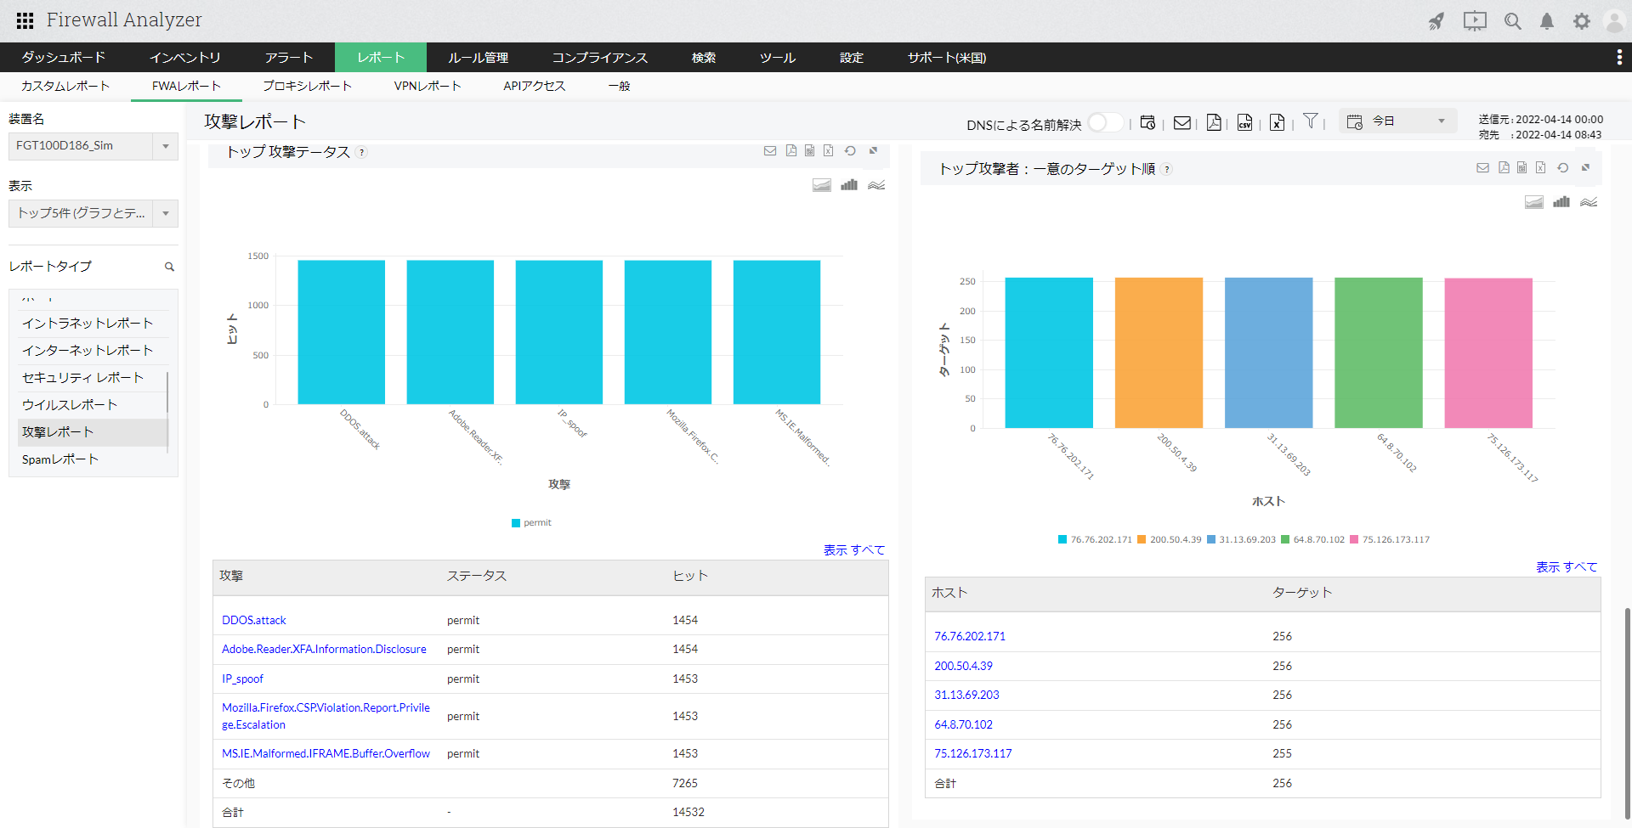
Task: Open the filter funnel in the report toolbar
Action: 1311,121
